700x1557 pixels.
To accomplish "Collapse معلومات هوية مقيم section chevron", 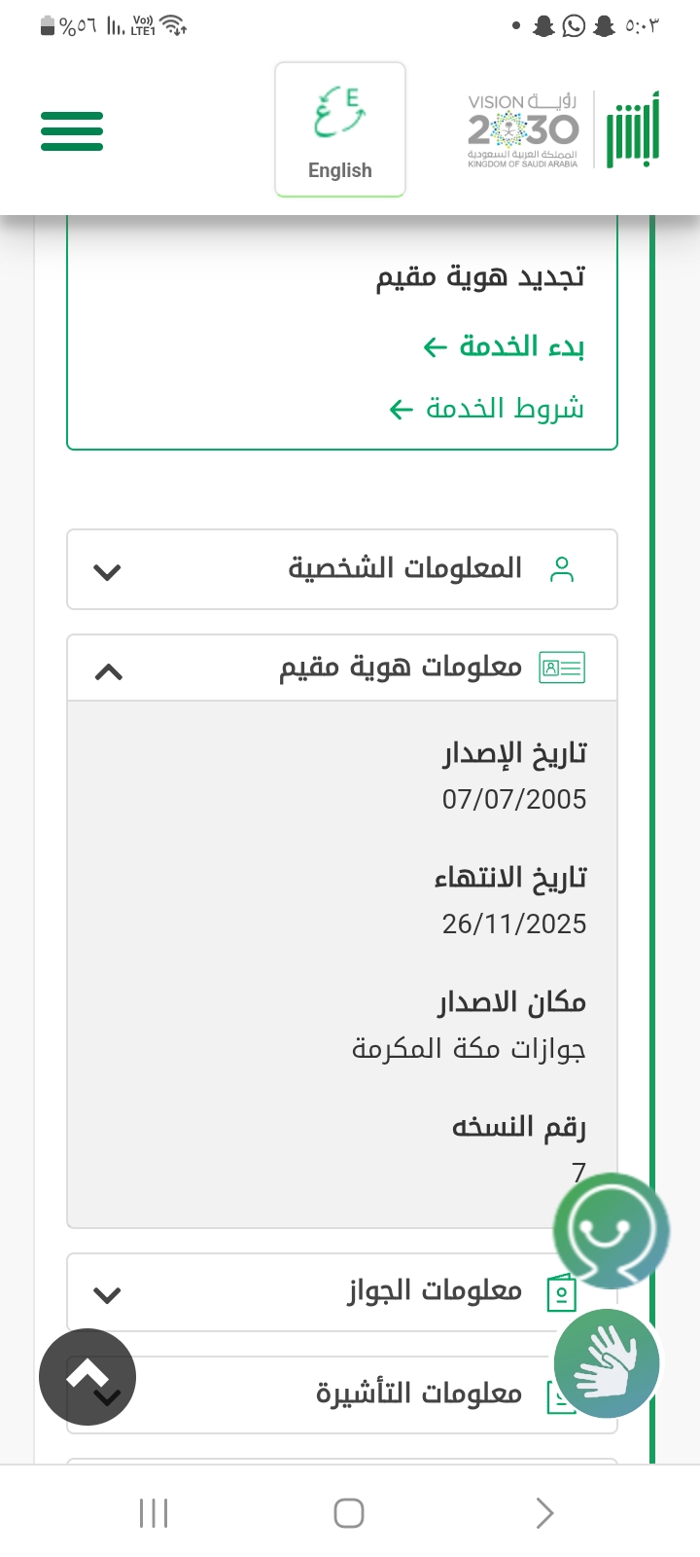I will (x=108, y=671).
